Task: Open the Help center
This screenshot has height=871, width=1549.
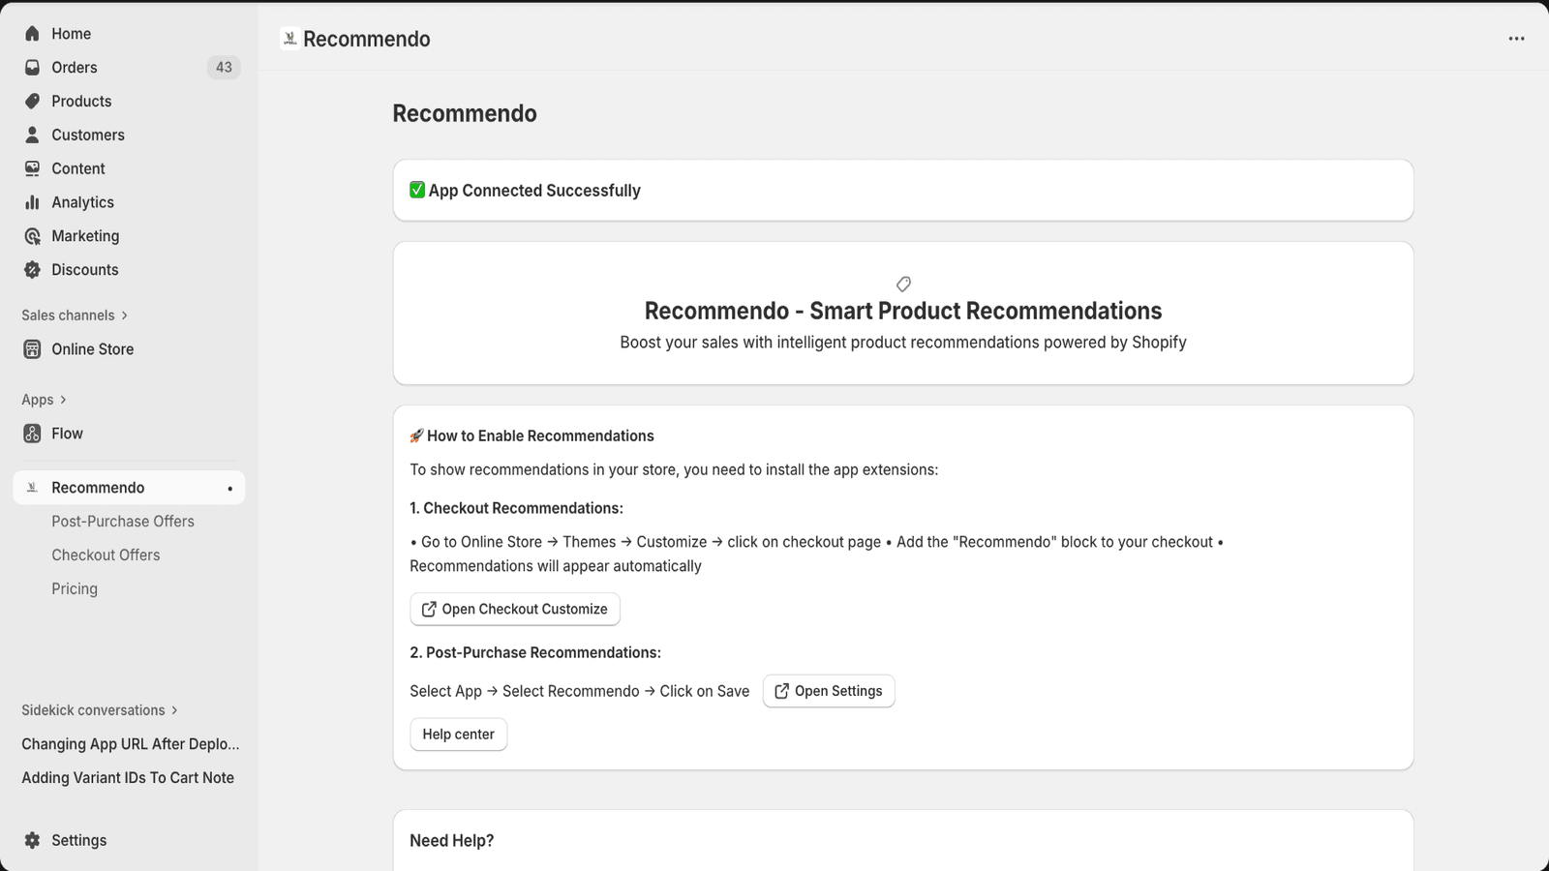Action: pos(458,734)
